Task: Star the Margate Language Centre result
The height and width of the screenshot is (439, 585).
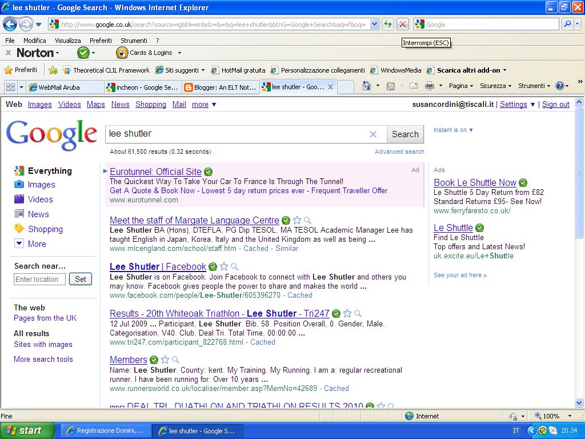Action: coord(297,220)
